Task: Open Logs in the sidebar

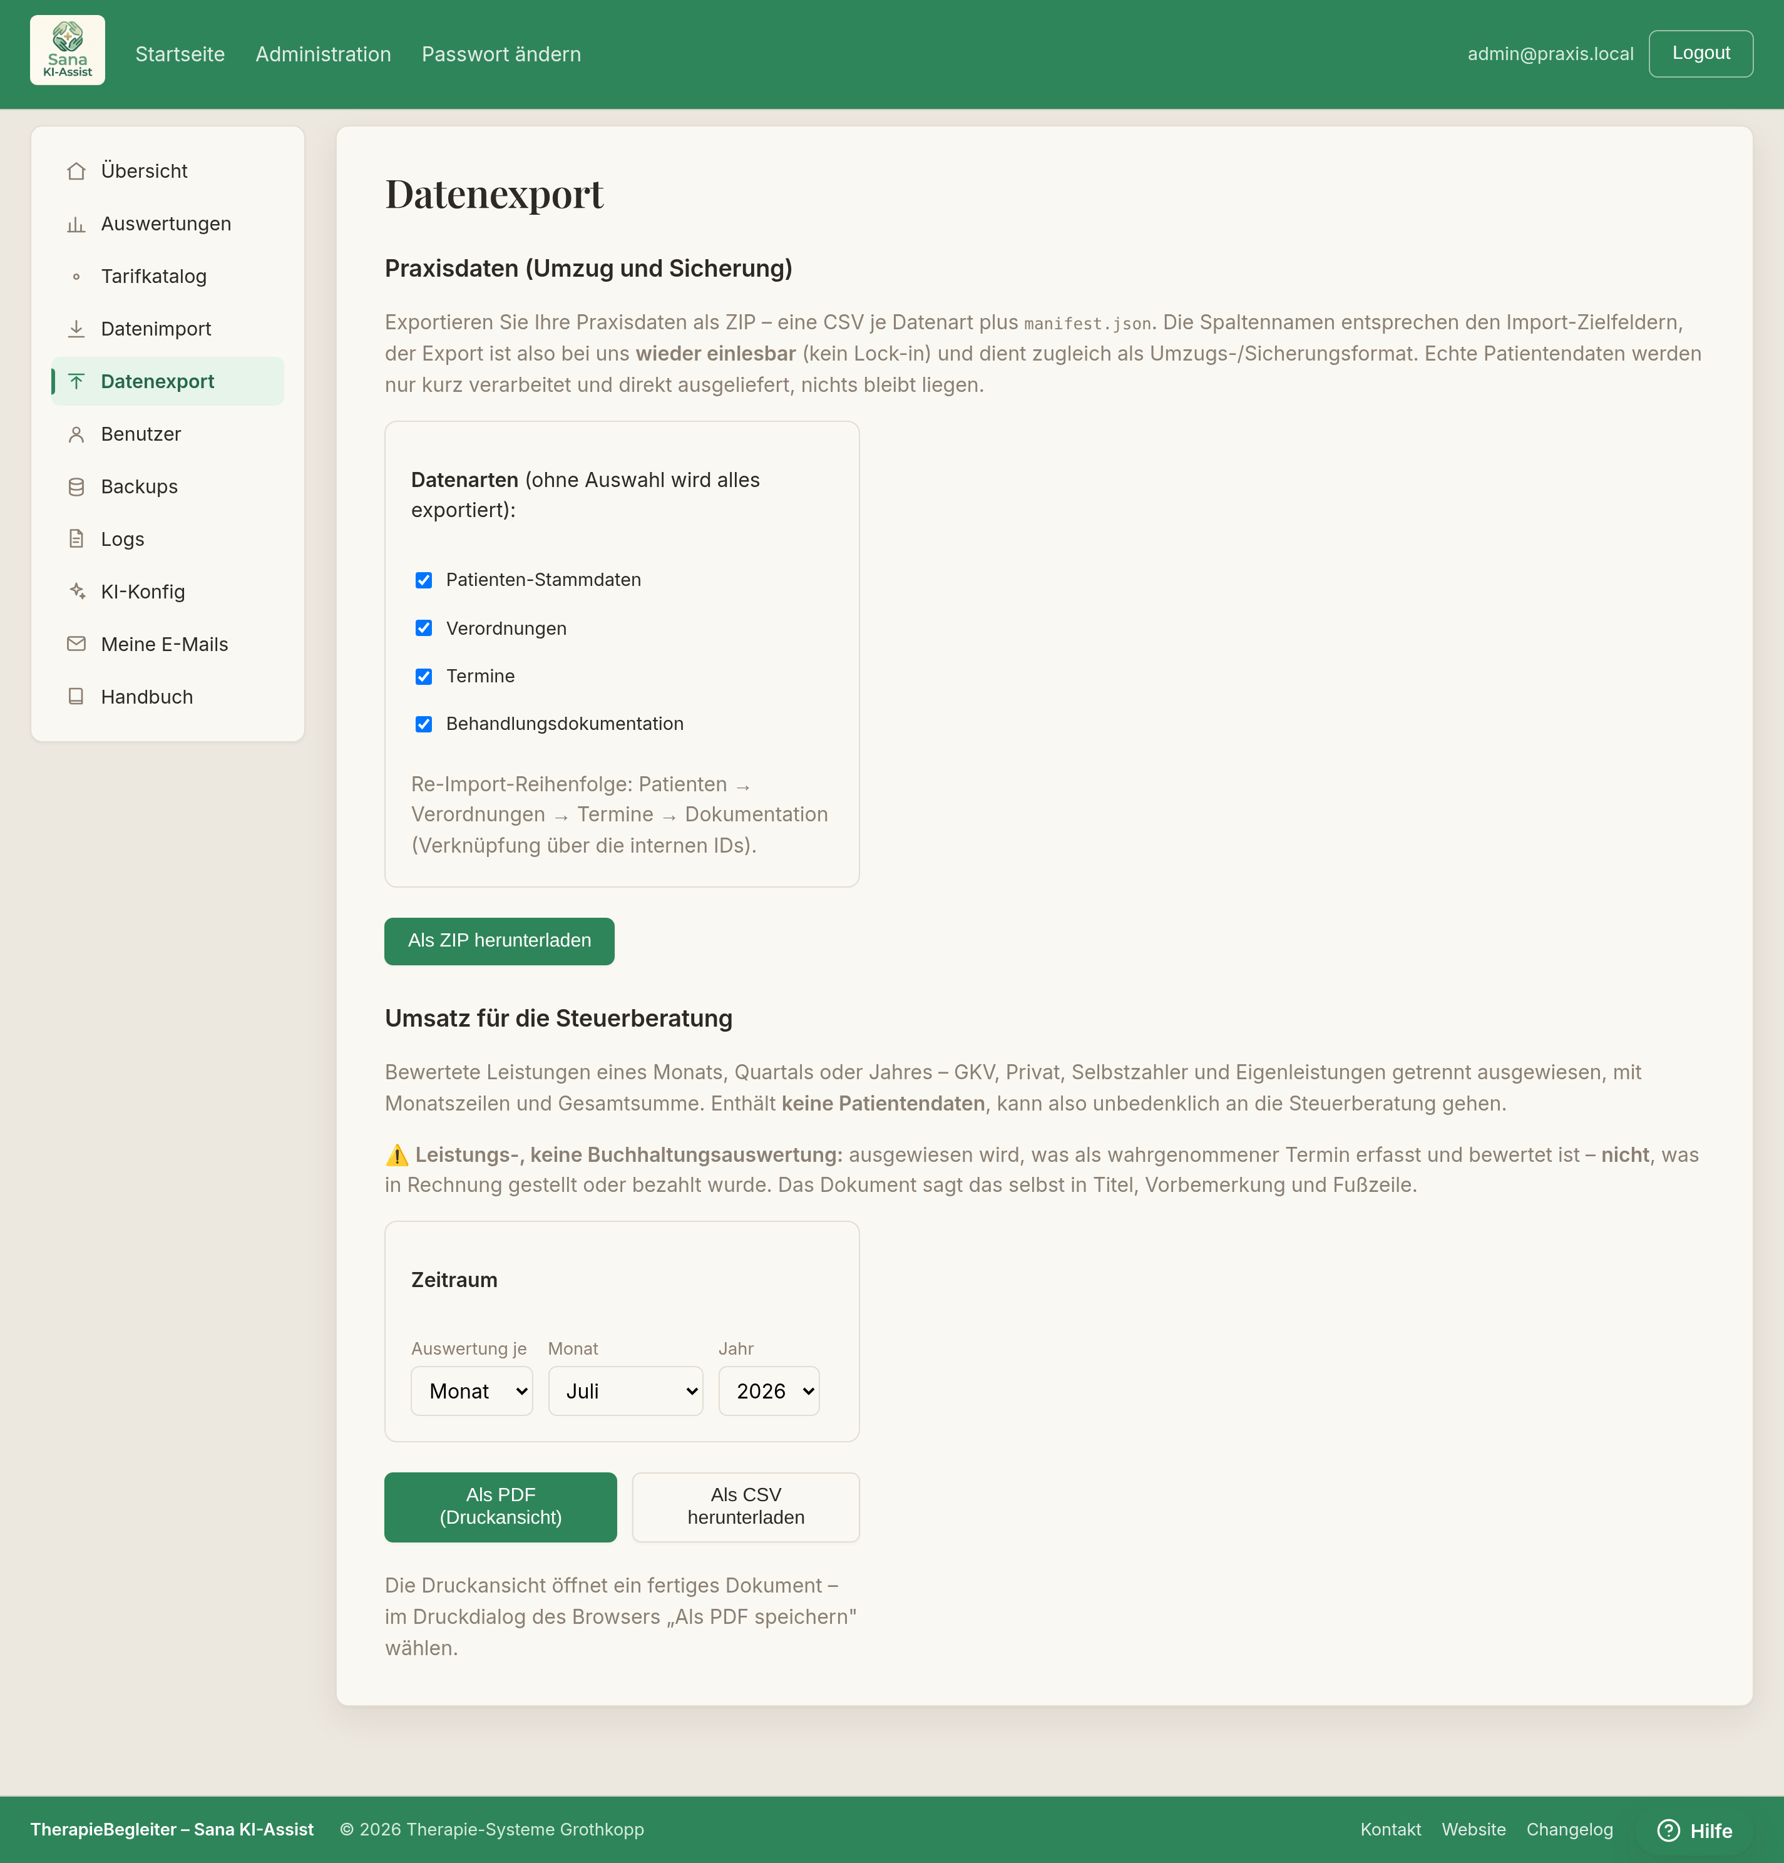Action: tap(167, 539)
